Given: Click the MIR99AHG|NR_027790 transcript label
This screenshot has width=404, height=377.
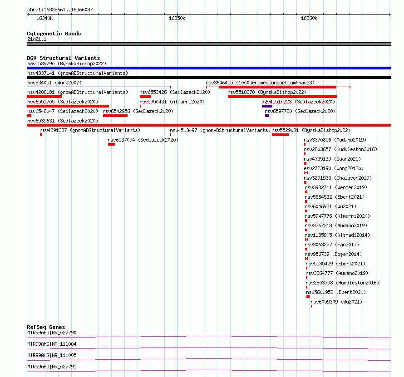Looking at the screenshot, I should click(x=52, y=333).
